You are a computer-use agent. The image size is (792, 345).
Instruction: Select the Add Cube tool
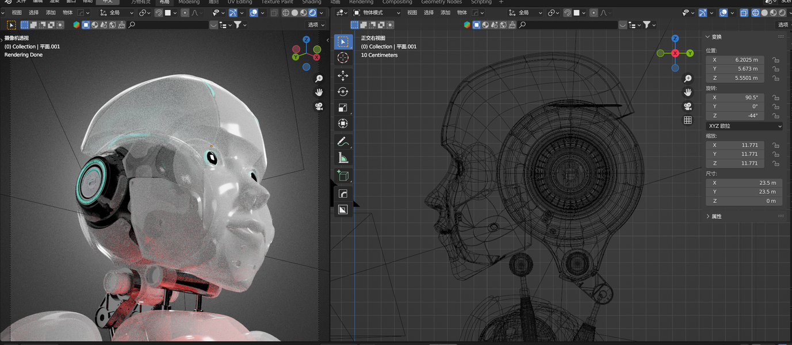point(343,176)
